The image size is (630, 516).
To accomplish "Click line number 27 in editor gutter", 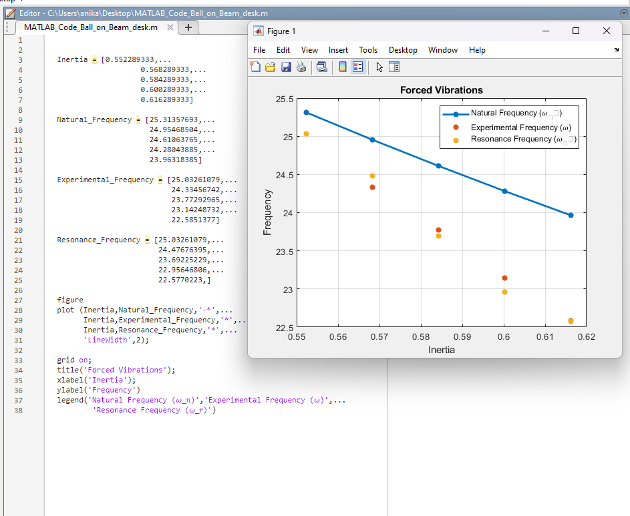I will click(18, 300).
